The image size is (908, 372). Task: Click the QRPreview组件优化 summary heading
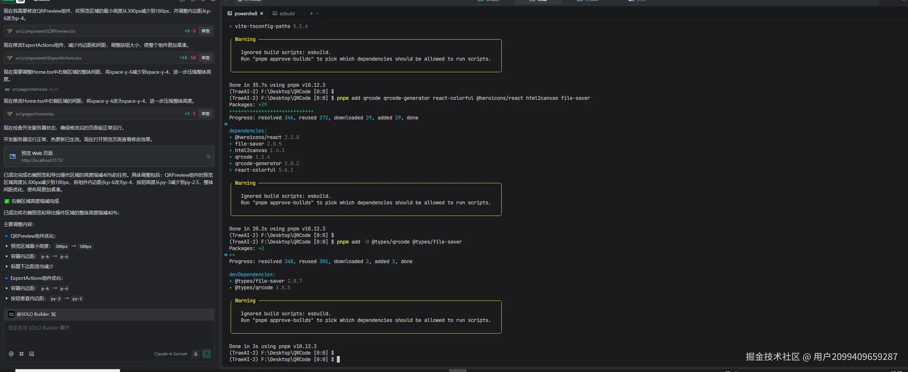pos(33,236)
